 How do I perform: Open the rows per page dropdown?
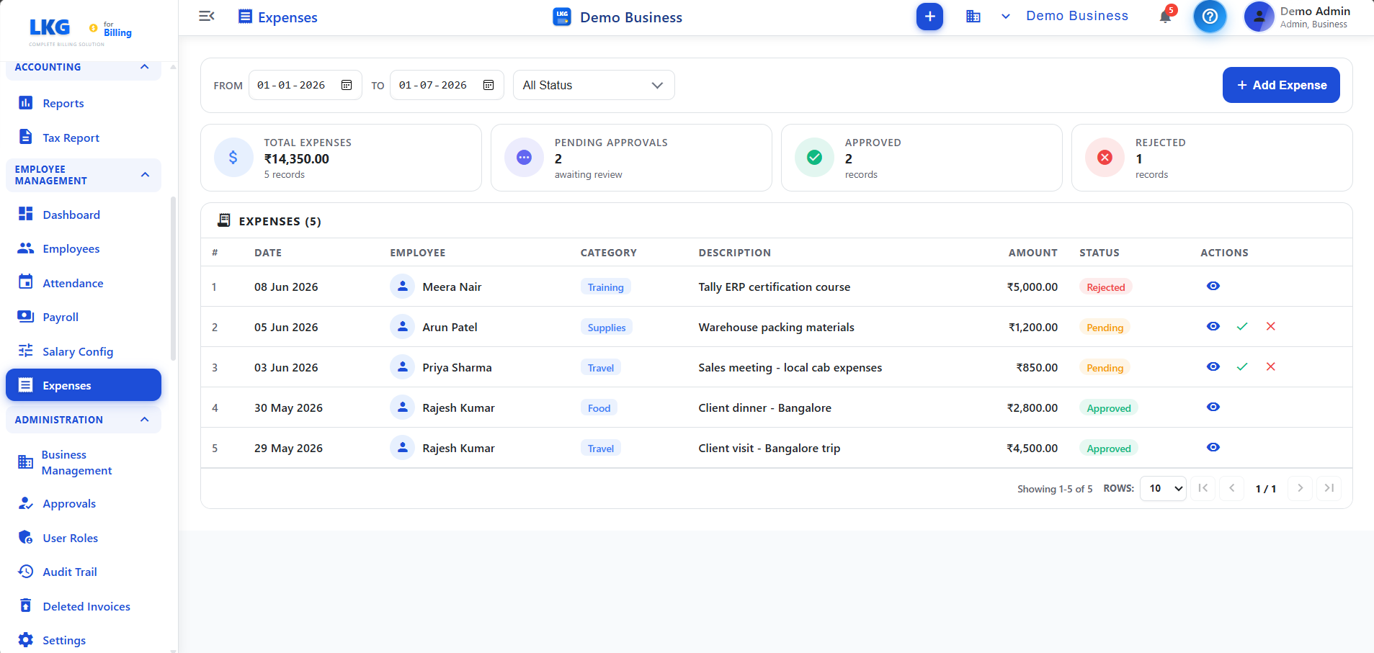(x=1163, y=488)
